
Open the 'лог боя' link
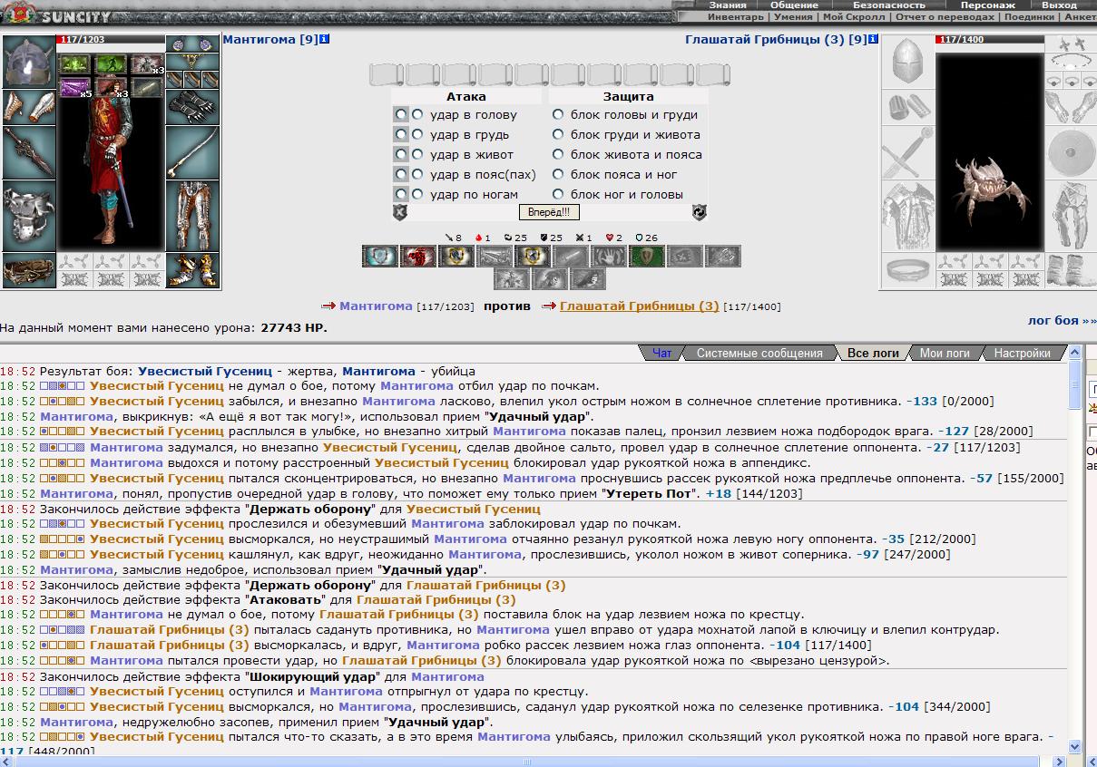pos(1061,320)
